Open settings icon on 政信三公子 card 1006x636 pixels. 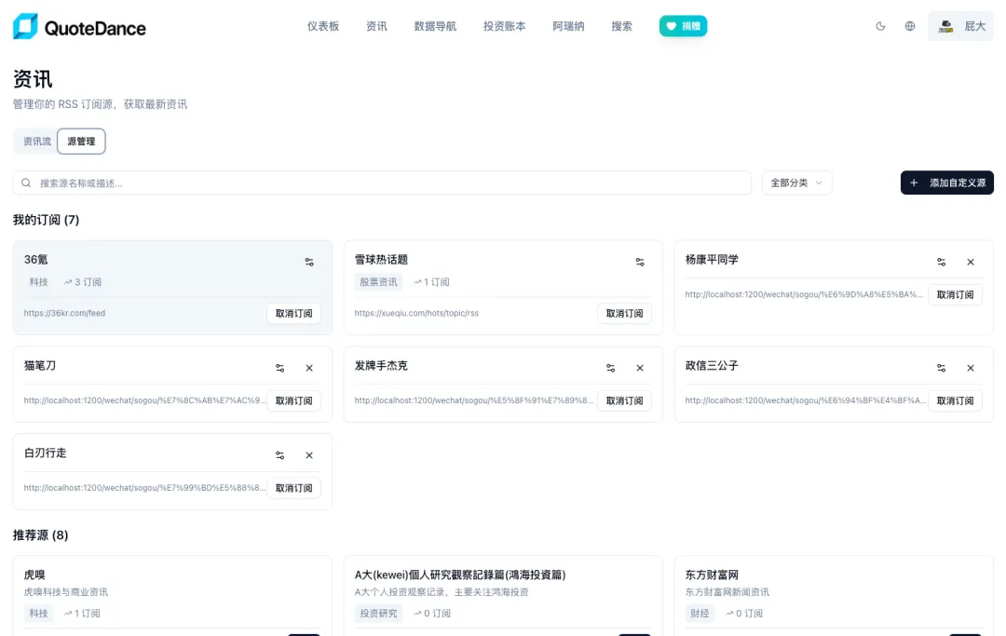[x=941, y=368]
